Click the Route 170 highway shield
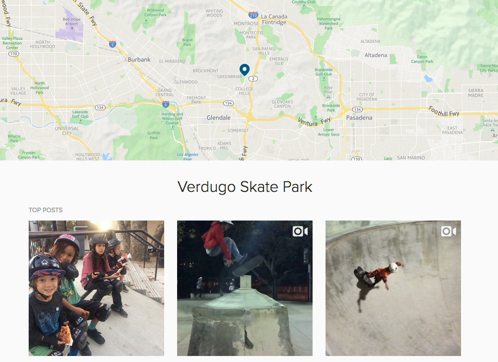This screenshot has width=498, height=362. 13,54
